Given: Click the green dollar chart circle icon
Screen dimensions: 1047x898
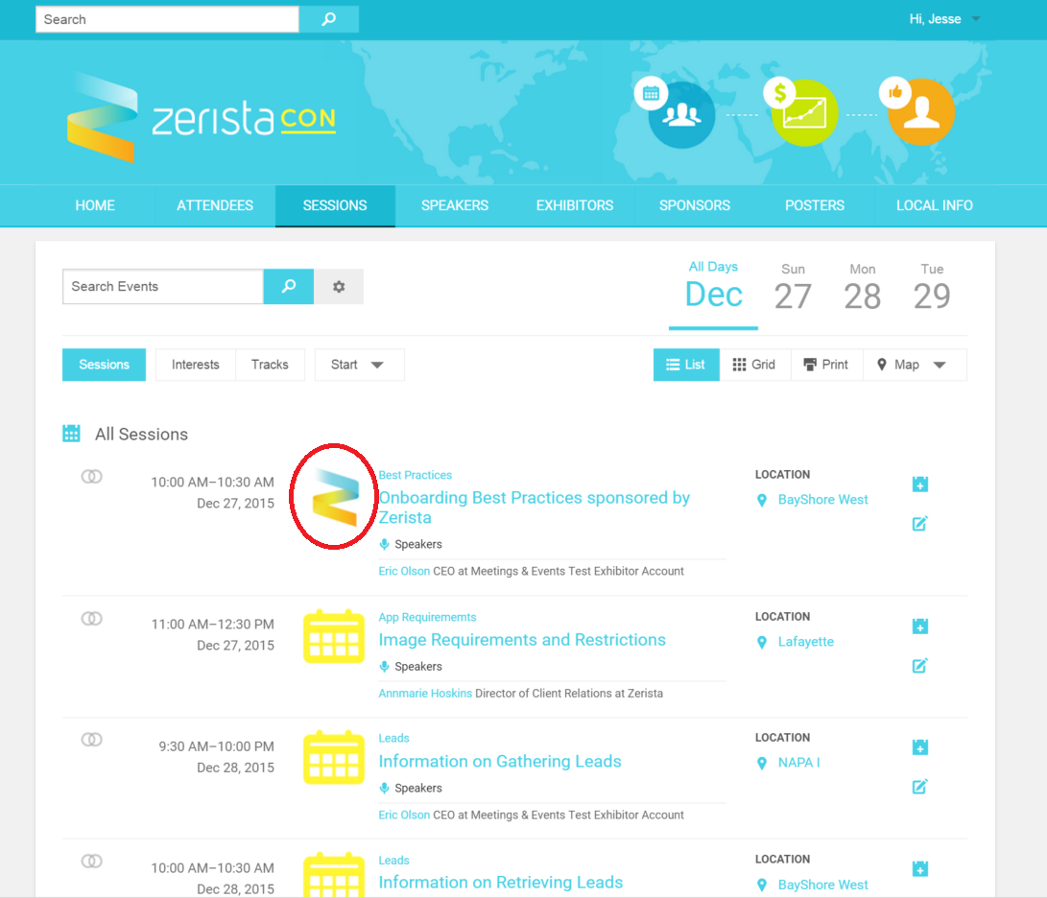Looking at the screenshot, I should 804,112.
